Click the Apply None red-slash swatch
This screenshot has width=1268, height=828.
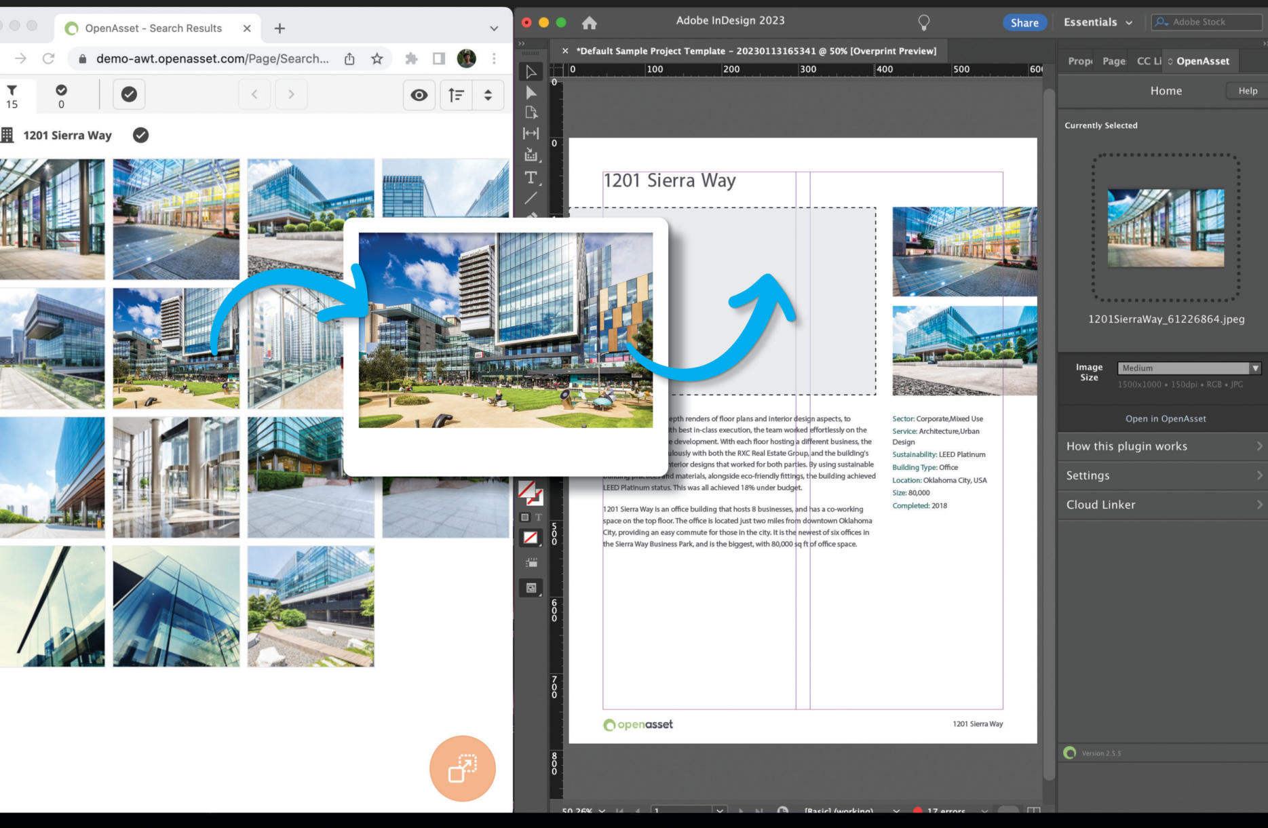pos(531,538)
